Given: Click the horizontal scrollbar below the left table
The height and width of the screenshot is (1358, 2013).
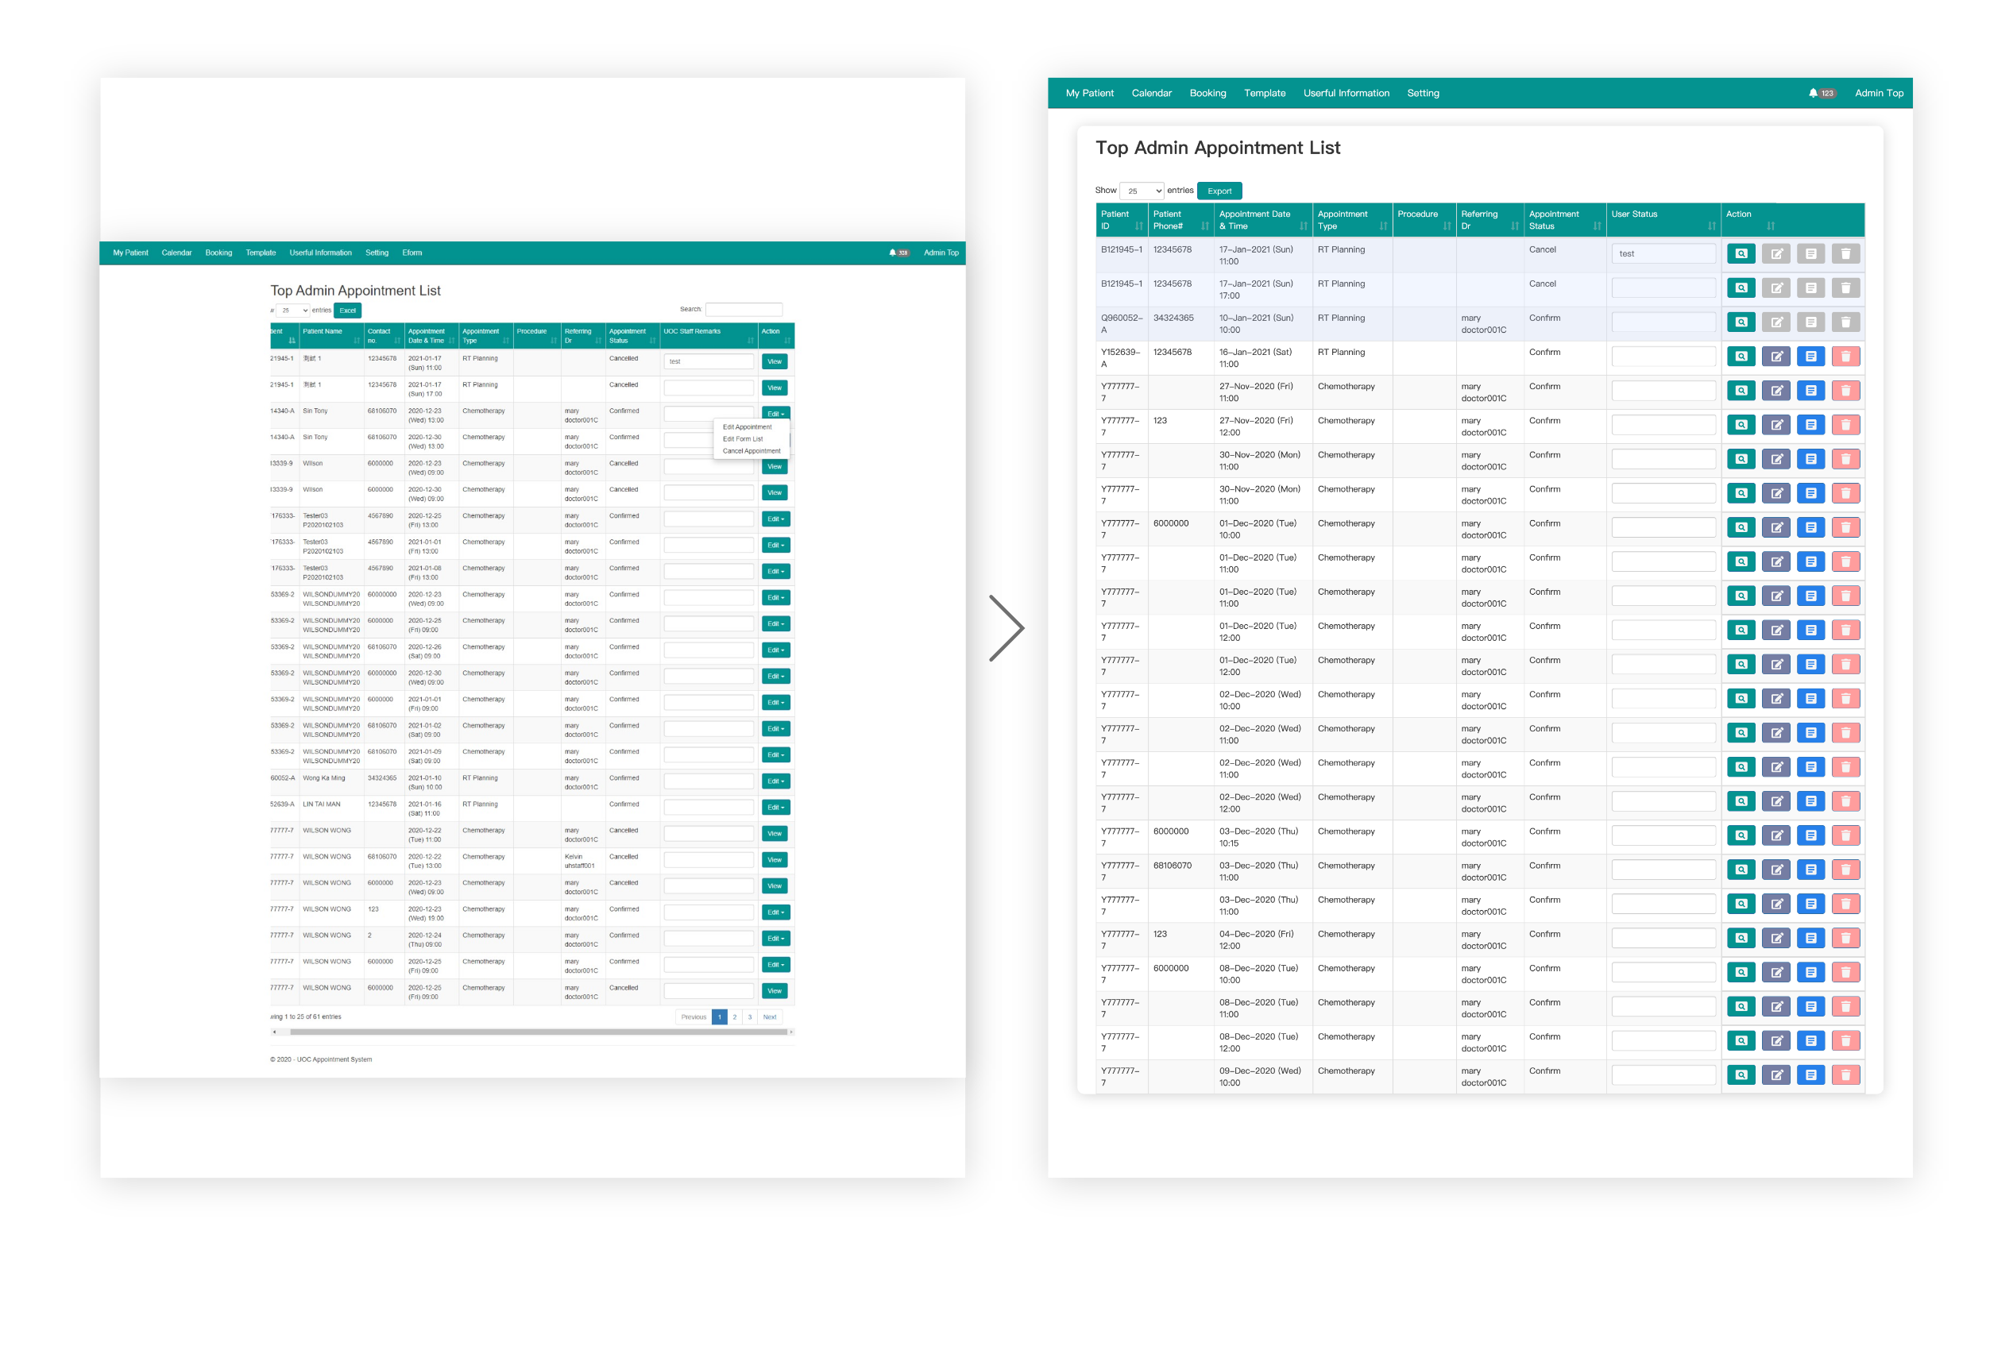Looking at the screenshot, I should coord(537,1032).
